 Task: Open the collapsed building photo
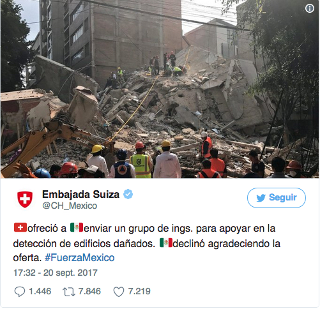click(160, 89)
